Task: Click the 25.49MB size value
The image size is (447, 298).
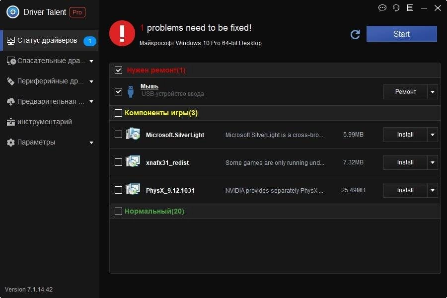Action: (353, 190)
